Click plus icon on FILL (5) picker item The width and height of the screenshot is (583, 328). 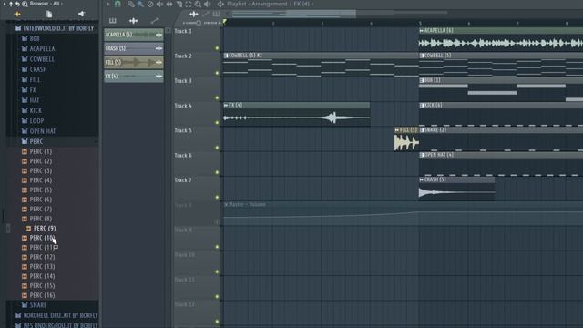click(159, 62)
